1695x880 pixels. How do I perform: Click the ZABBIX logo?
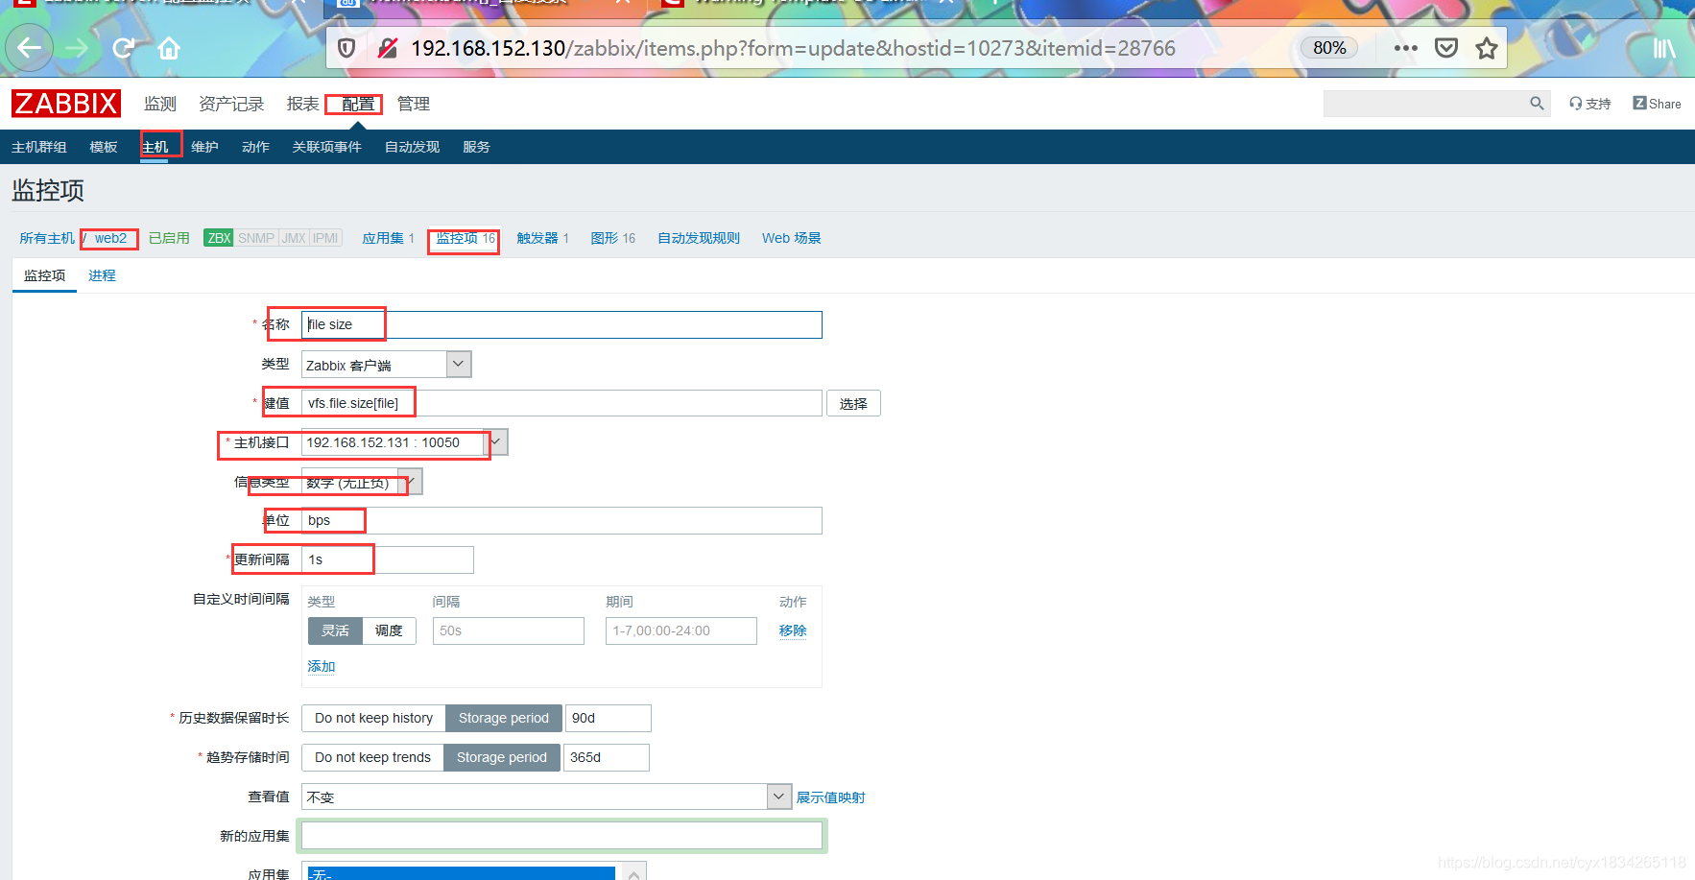(x=66, y=104)
